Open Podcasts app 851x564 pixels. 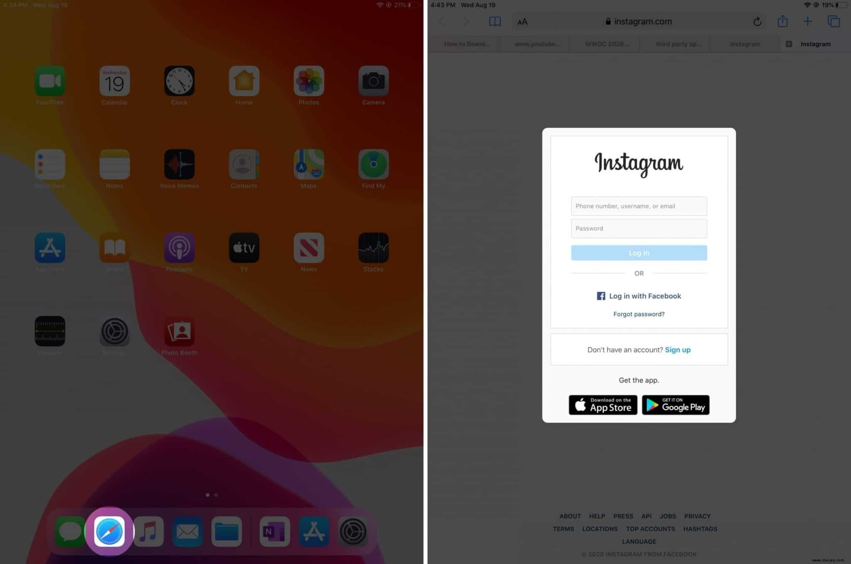tap(178, 248)
